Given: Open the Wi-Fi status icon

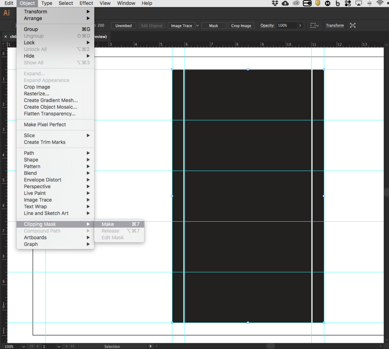Looking at the screenshot, I should click(x=380, y=3).
